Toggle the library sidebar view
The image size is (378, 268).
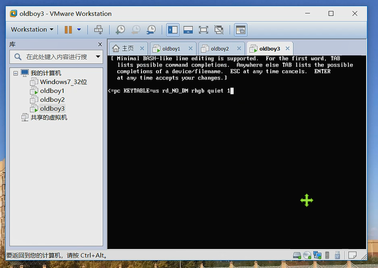172,30
